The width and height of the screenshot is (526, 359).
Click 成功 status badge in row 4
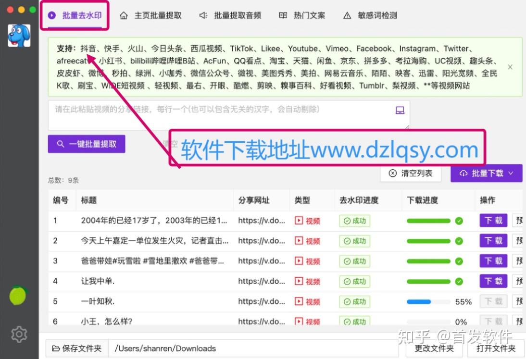[354, 282]
